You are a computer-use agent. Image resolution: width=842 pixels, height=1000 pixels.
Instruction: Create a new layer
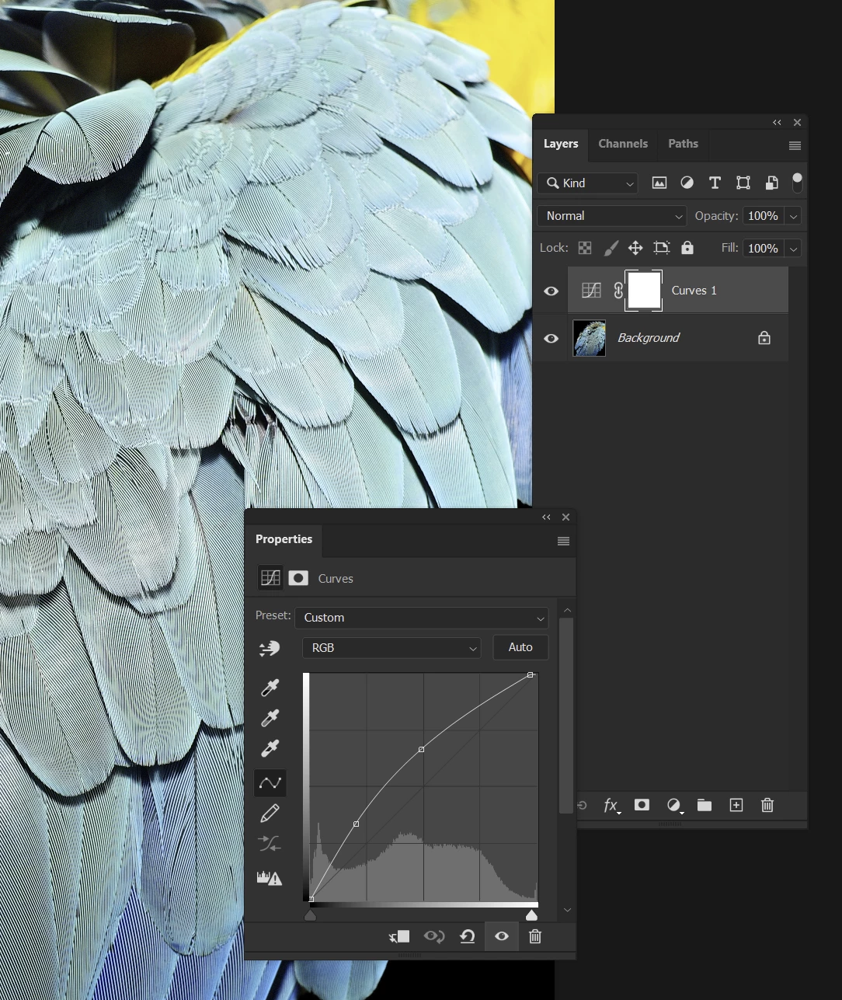736,805
